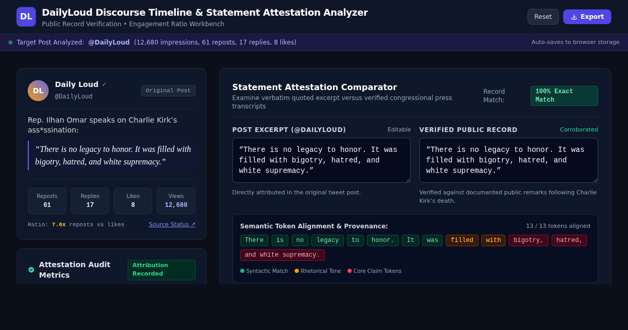Click the 'Editable' label above post excerpt
628x330 pixels.
coord(399,130)
